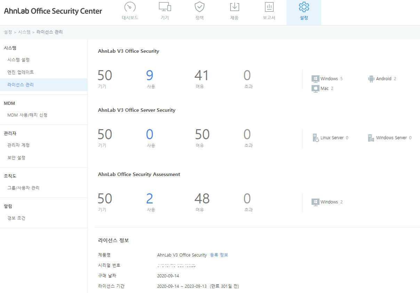Click the 구매 날짜 label
420x293 pixels.
tap(107, 276)
